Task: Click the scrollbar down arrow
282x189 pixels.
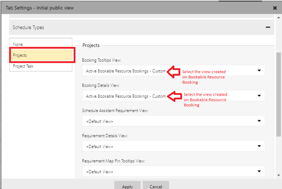Action: (x=278, y=175)
